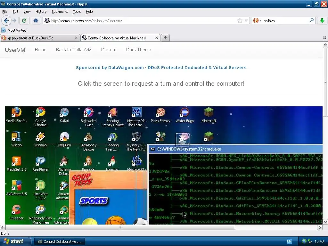
Task: Open the View menu
Action: pyautogui.click(x=27, y=12)
